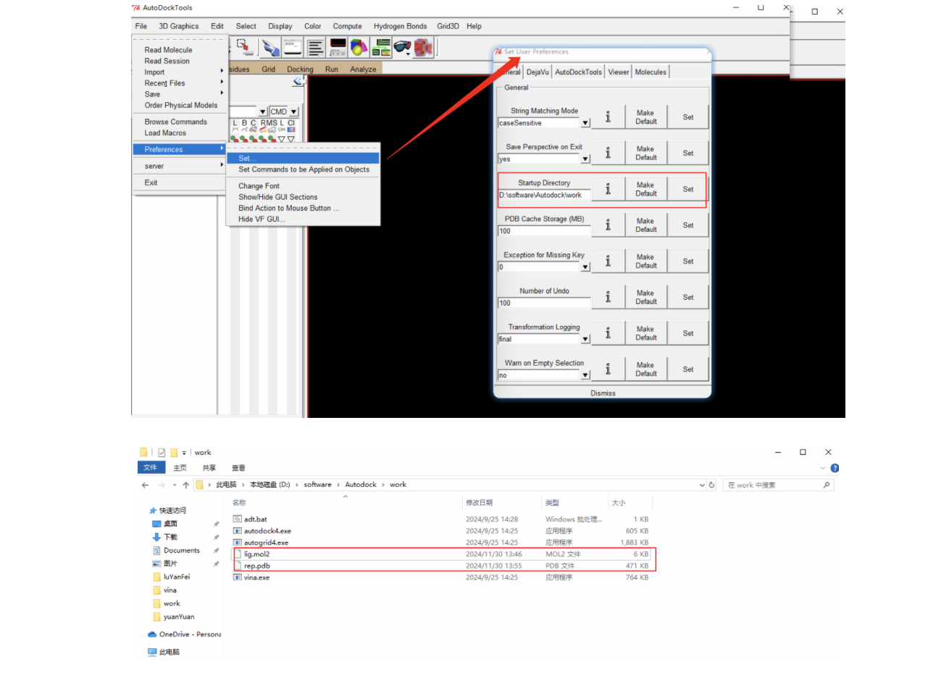Open the green network flowchart editor icon
The image size is (949, 675).
[x=381, y=48]
